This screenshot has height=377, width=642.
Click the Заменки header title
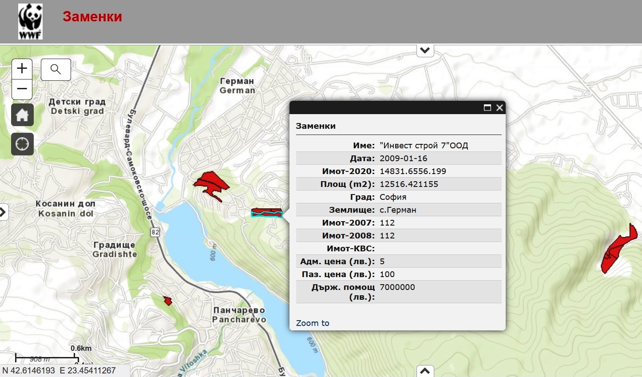click(x=92, y=16)
